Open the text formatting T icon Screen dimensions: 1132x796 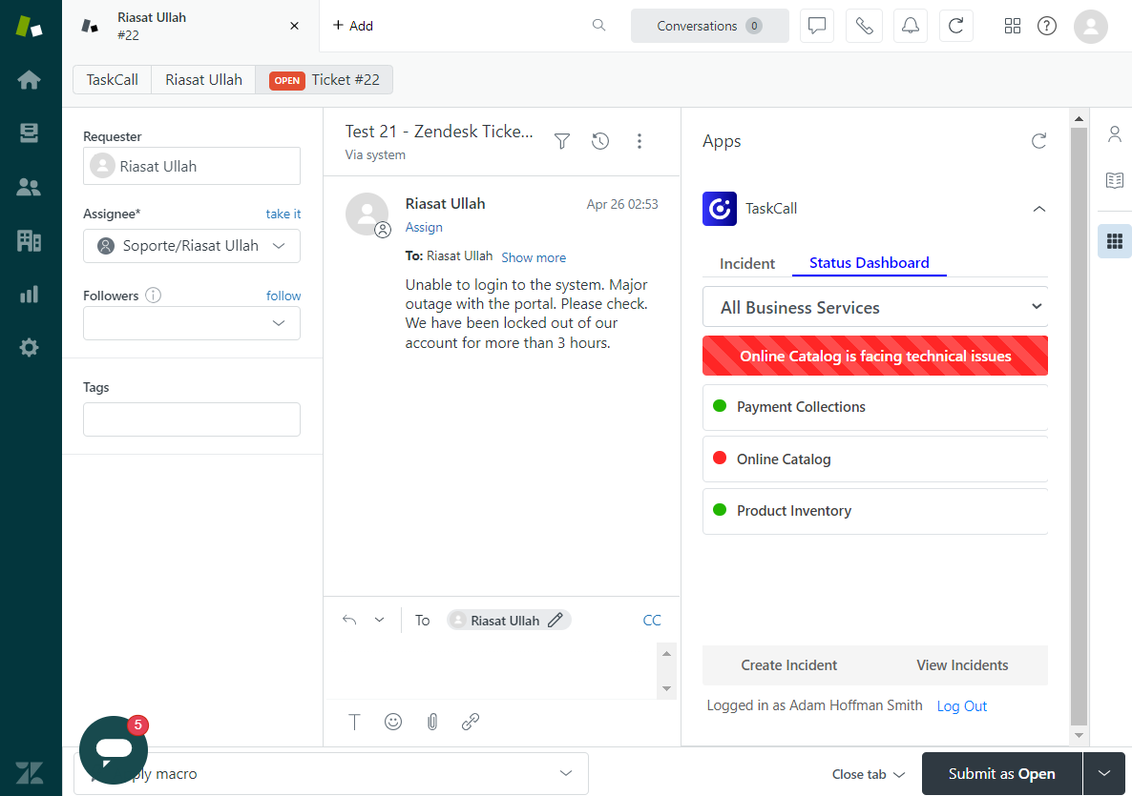[x=354, y=722]
